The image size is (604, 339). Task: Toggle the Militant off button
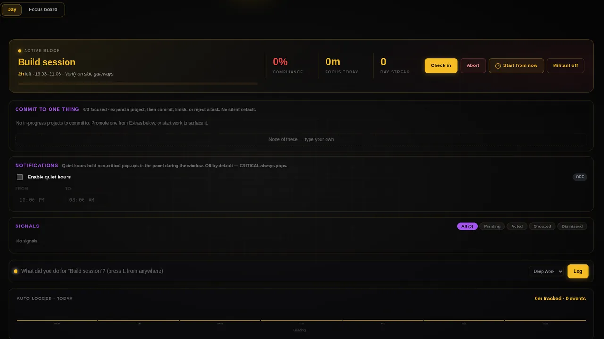click(x=565, y=65)
